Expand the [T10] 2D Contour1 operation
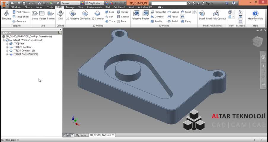 7,47
